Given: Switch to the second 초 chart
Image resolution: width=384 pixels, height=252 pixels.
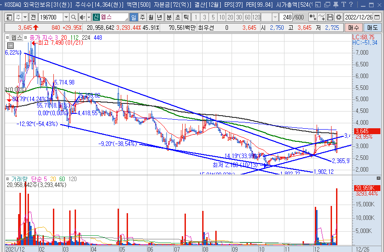Looking at the screenshot, I should tap(178, 17).
